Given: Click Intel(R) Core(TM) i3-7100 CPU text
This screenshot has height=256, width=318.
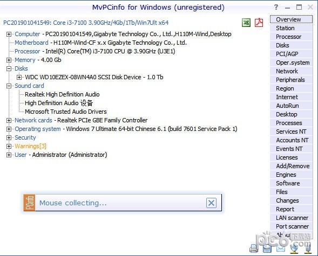Looking at the screenshot, I should click(x=110, y=51).
